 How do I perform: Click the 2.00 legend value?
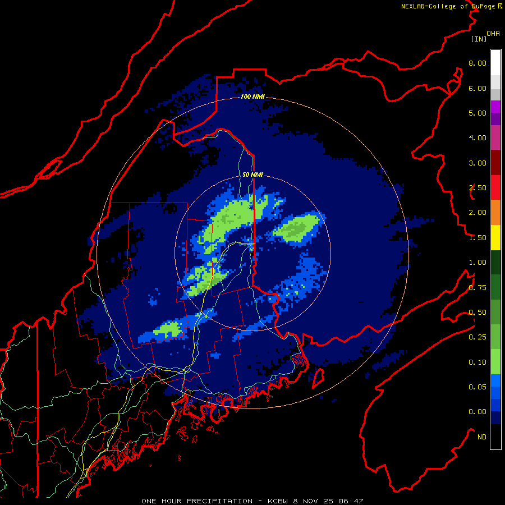[478, 213]
